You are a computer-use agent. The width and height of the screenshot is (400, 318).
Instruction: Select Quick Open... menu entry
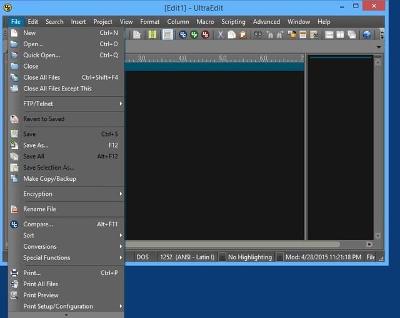66,55
